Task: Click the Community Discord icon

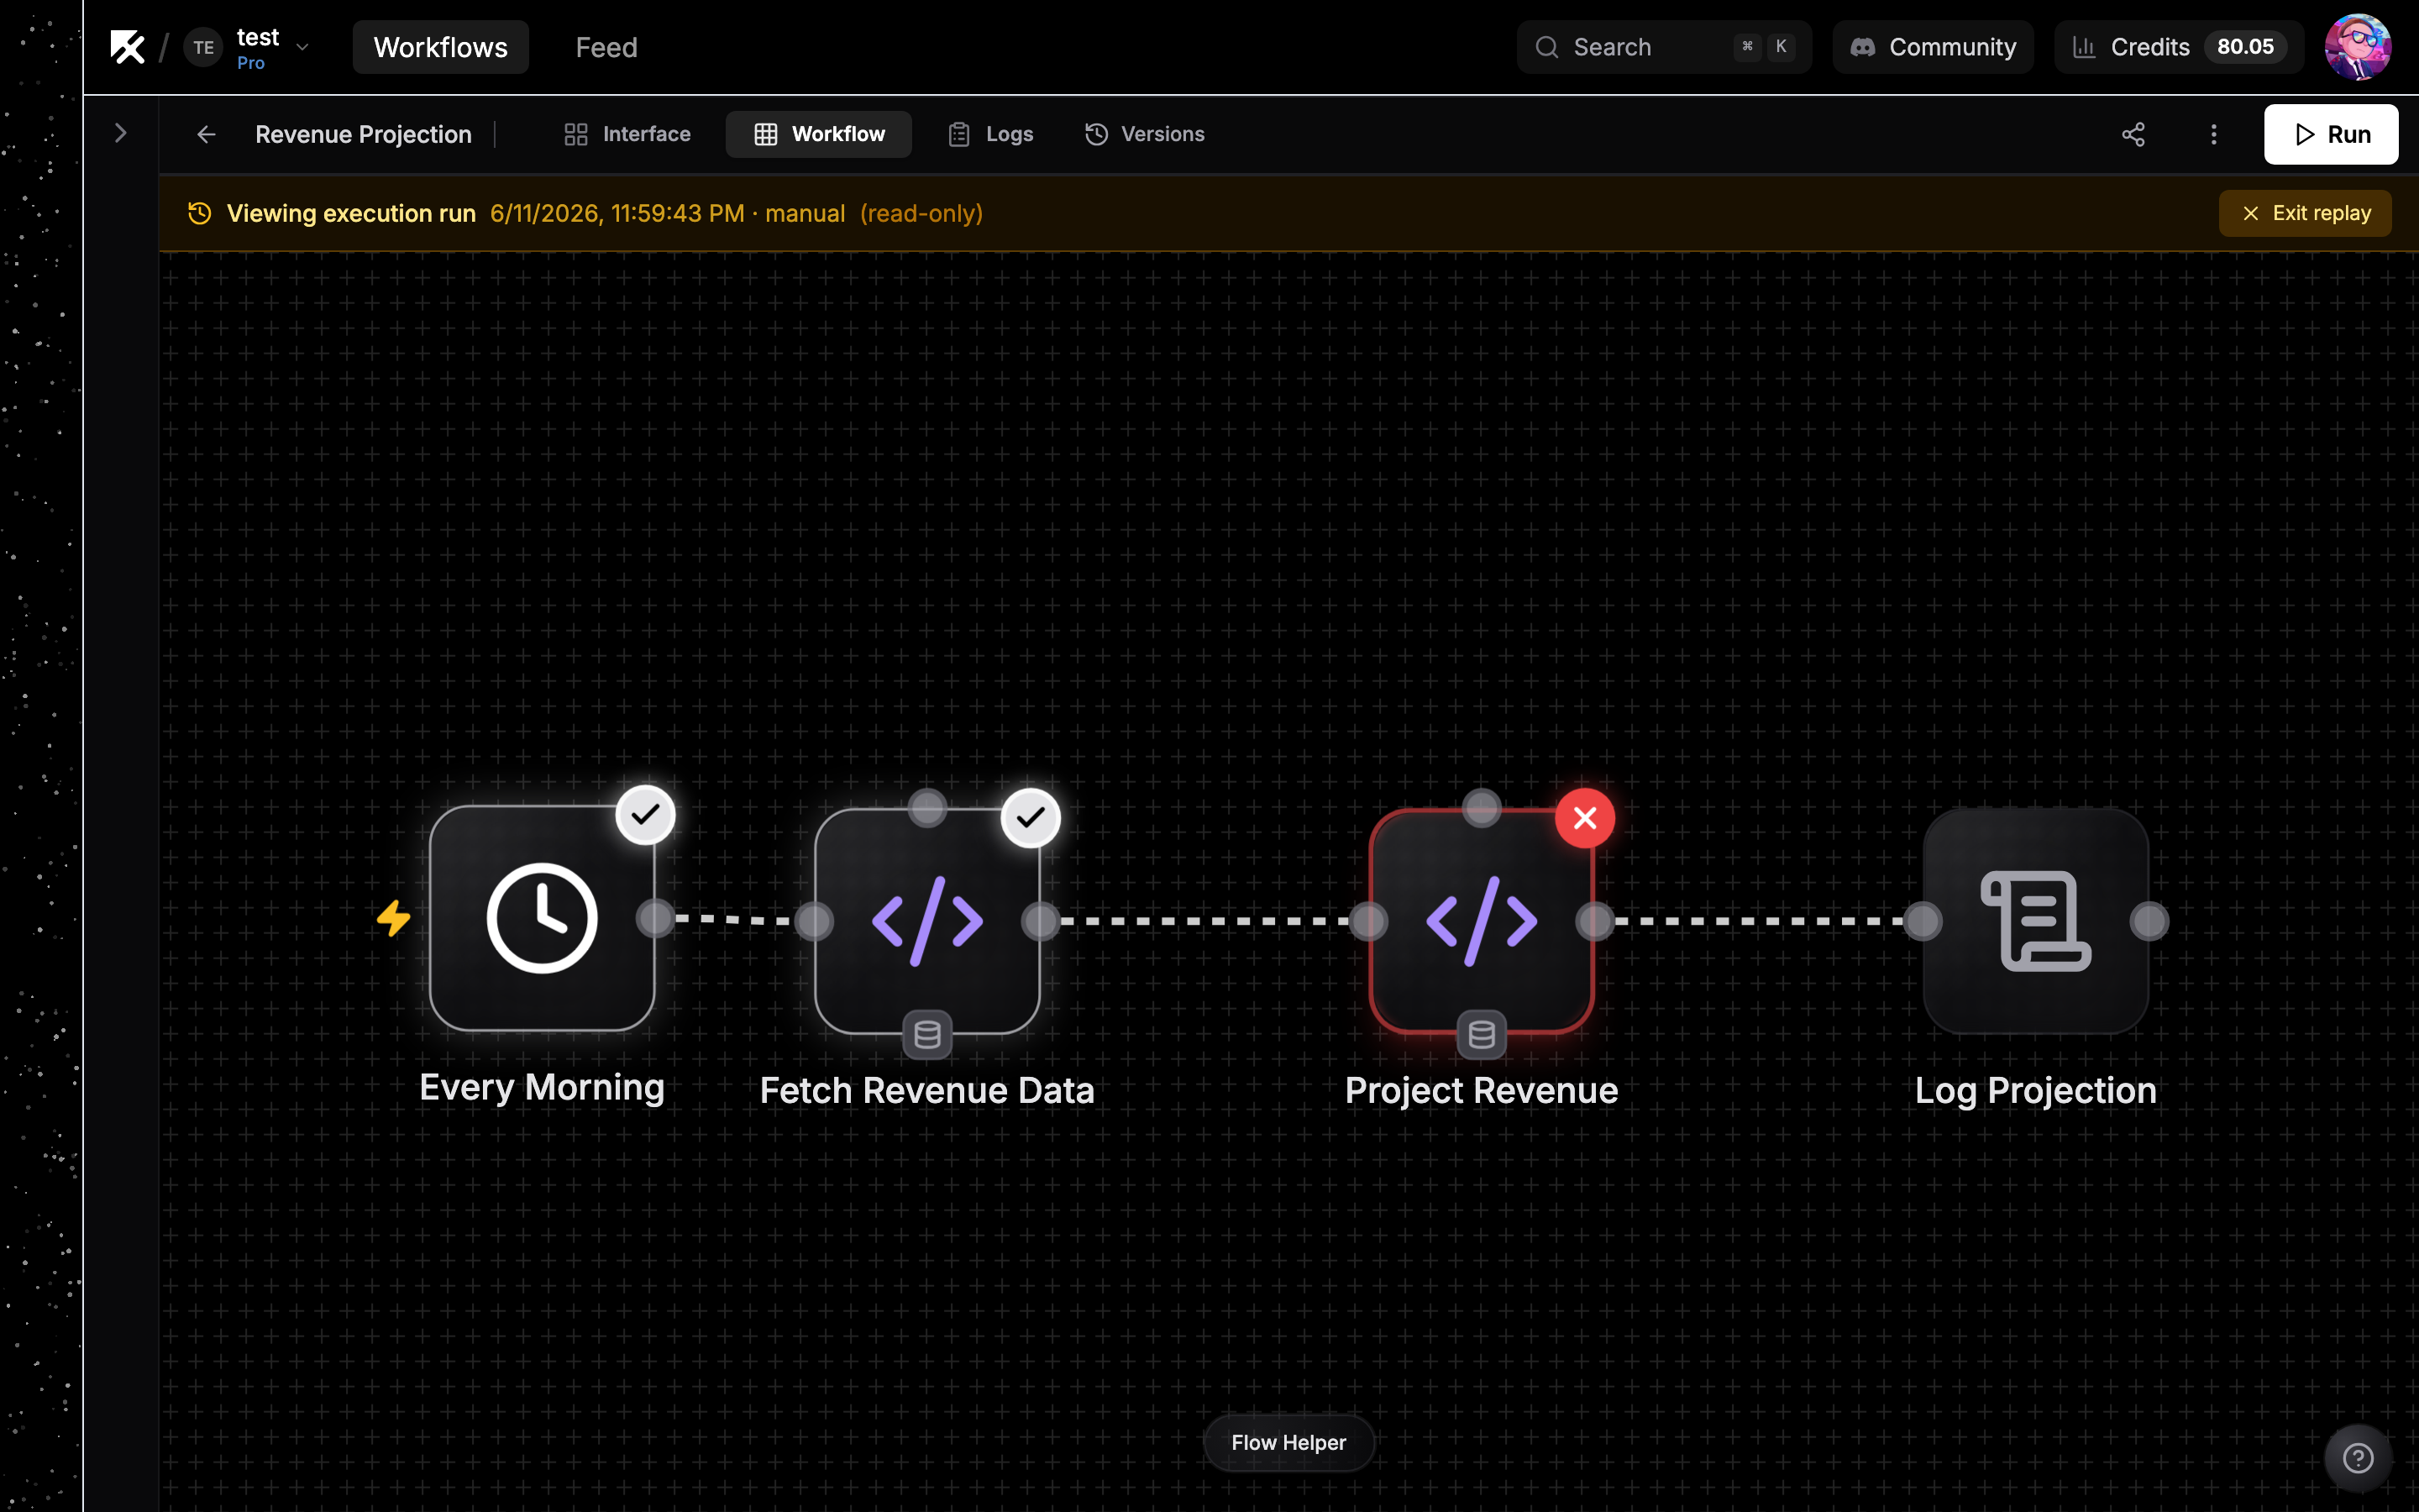Action: tap(1862, 47)
